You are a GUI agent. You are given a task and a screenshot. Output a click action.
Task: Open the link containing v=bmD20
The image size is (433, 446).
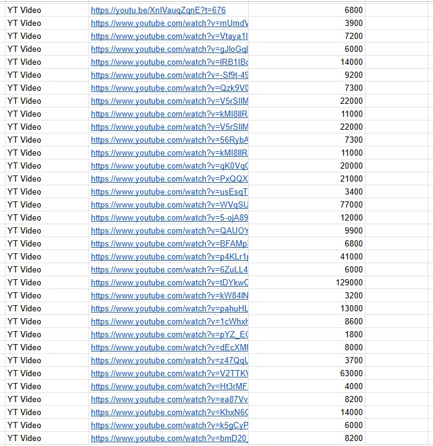click(169, 438)
